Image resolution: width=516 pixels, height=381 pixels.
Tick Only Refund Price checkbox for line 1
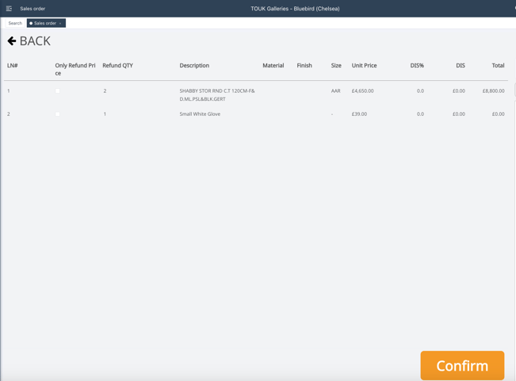point(58,91)
